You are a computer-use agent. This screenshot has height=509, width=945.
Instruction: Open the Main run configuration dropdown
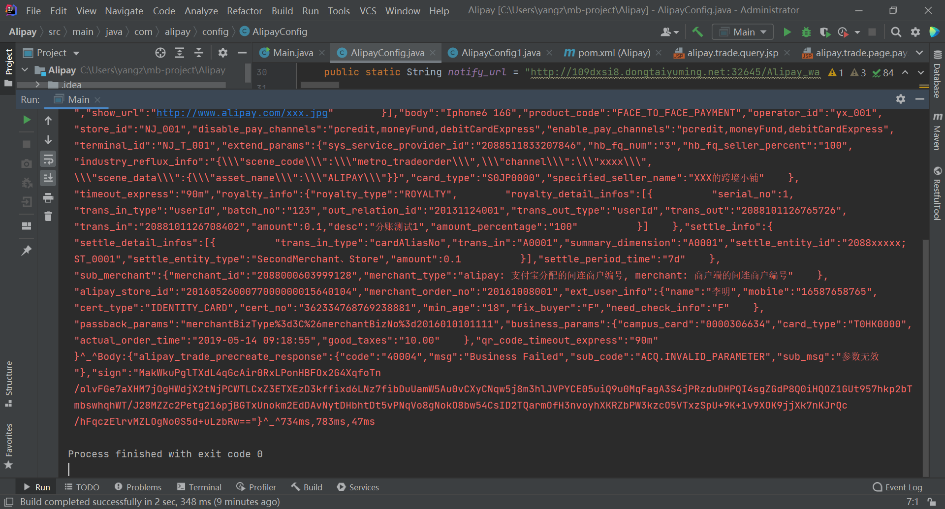(743, 32)
